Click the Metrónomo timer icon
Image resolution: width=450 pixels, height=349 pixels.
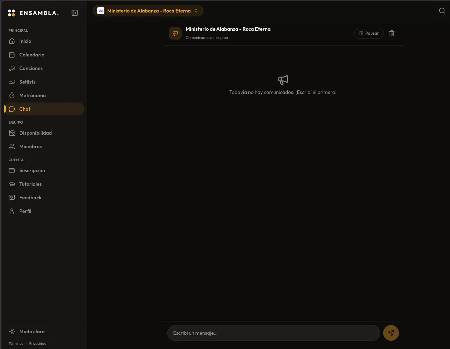click(x=12, y=95)
